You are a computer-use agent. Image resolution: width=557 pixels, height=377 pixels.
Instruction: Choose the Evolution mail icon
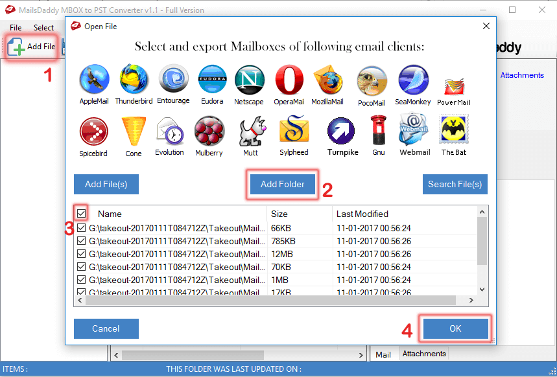169,131
